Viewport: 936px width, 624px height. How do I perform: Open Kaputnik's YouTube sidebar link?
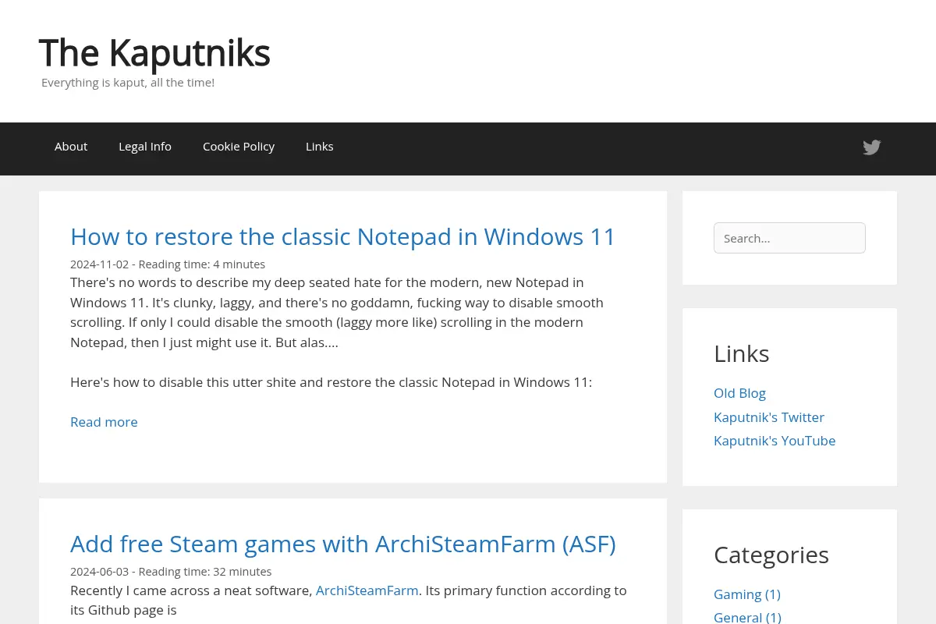(x=775, y=441)
